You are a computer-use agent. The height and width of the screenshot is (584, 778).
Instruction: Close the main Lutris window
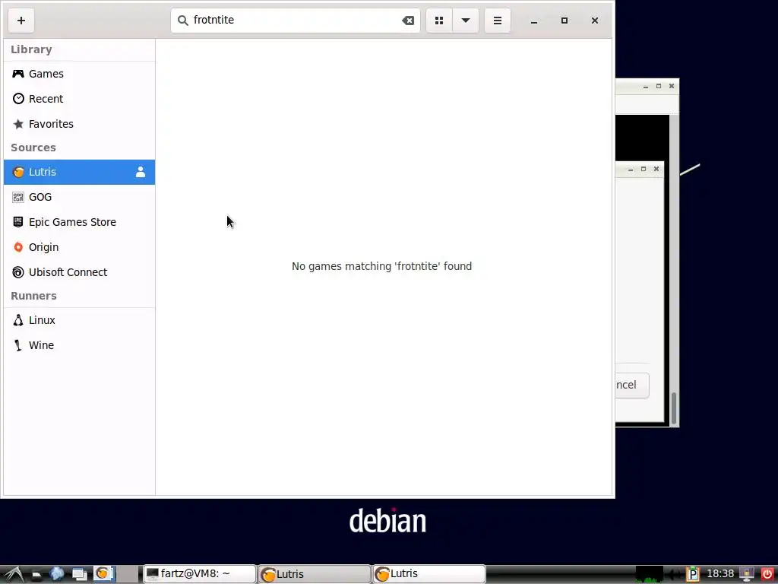coord(594,21)
